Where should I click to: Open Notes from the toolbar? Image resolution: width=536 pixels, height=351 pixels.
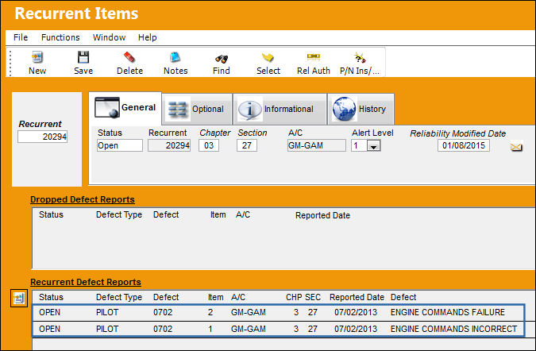coord(175,57)
